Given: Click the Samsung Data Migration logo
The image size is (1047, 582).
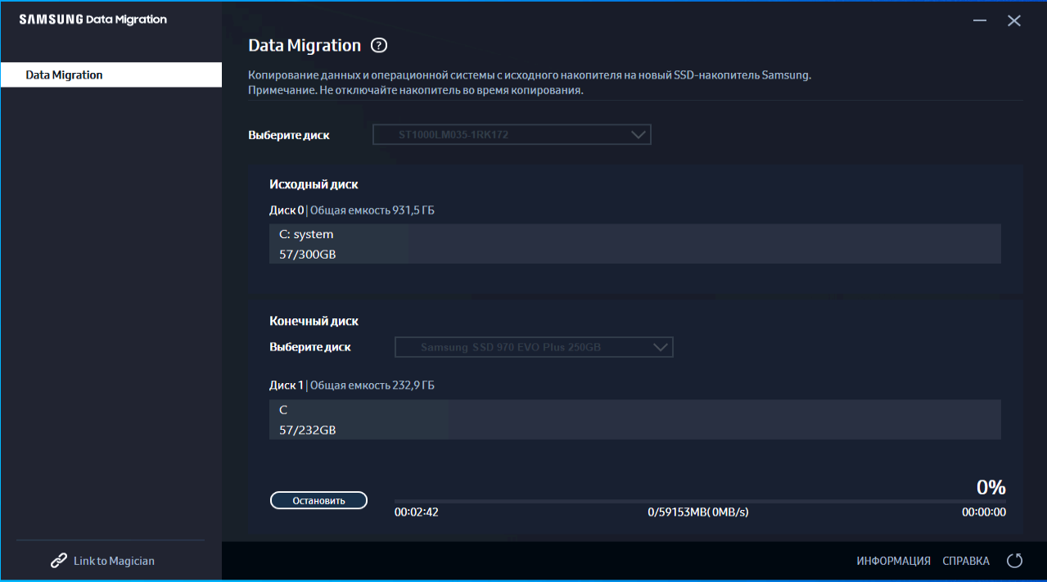Looking at the screenshot, I should coord(93,20).
